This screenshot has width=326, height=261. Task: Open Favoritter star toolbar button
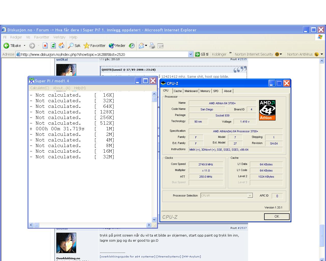click(94, 46)
